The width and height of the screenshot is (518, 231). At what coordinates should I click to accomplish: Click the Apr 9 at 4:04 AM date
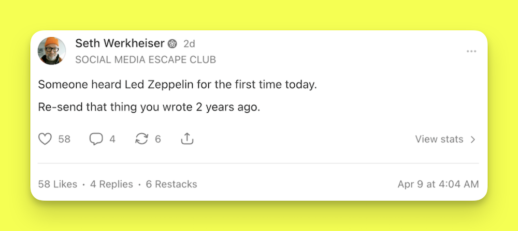pyautogui.click(x=438, y=184)
